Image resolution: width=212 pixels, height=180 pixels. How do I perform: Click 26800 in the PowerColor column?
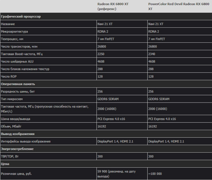tap(153, 47)
